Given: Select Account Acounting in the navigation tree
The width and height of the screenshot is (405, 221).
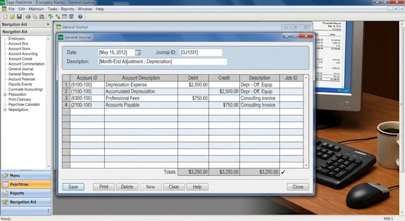Looking at the screenshot, I should (23, 54).
